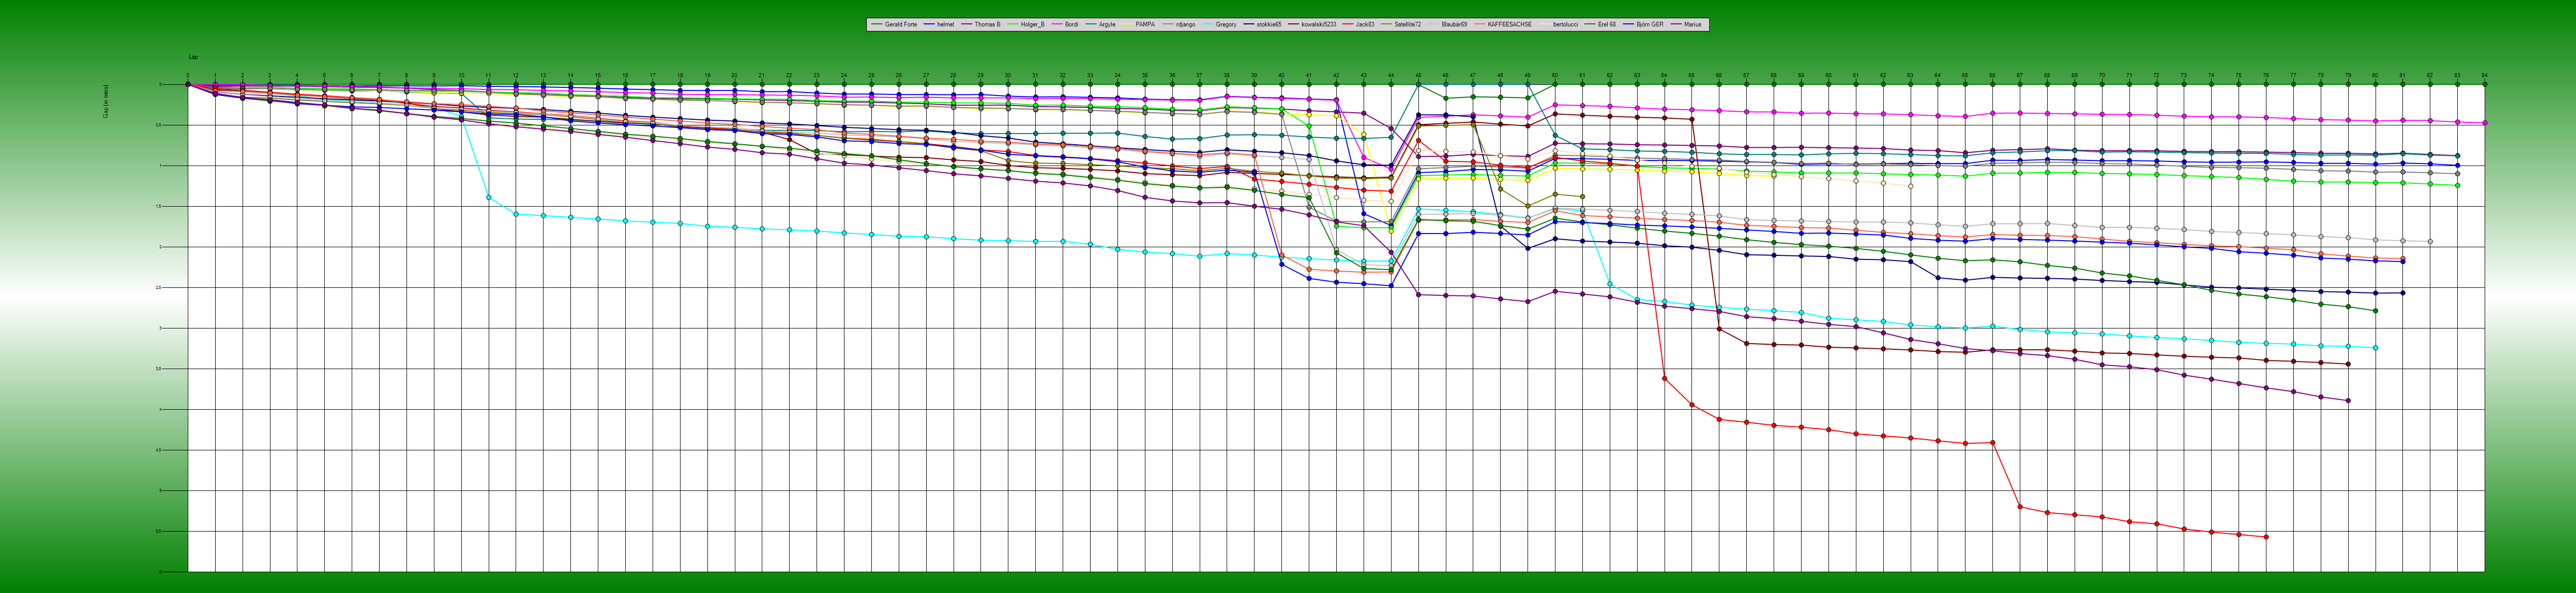Select rdjango legend entry
Image resolution: width=2576 pixels, height=593 pixels.
(1185, 24)
